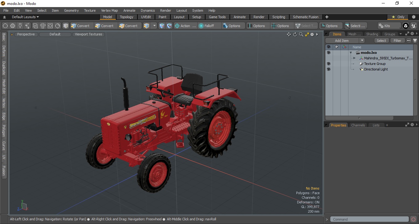Image resolution: width=419 pixels, height=224 pixels.
Task: Click the cross-shaped unwrap icon in toolbar
Action: 43,26
